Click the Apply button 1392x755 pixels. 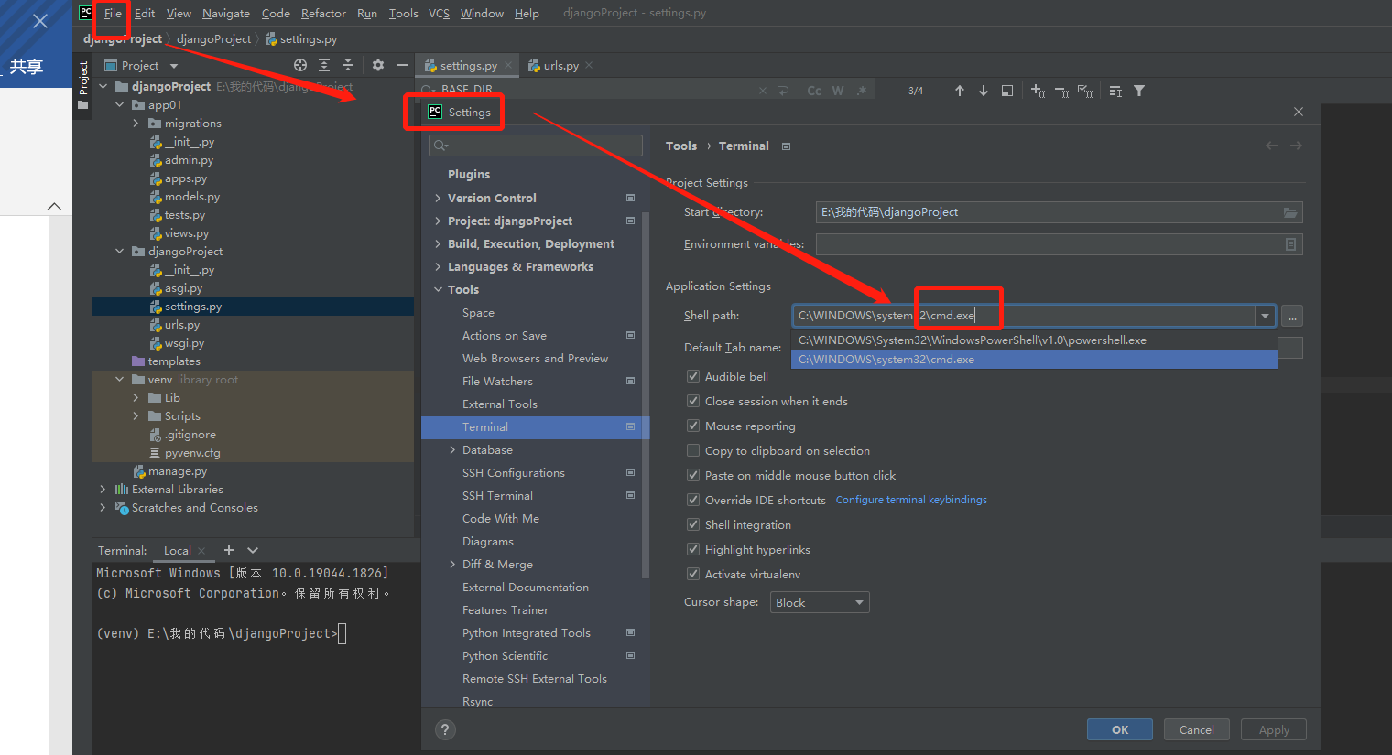1274,729
